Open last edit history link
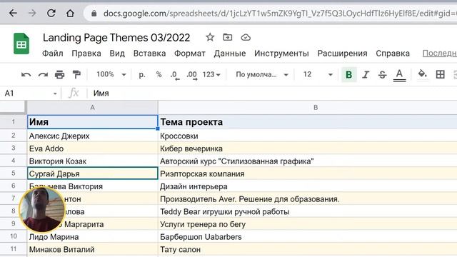 coord(440,54)
